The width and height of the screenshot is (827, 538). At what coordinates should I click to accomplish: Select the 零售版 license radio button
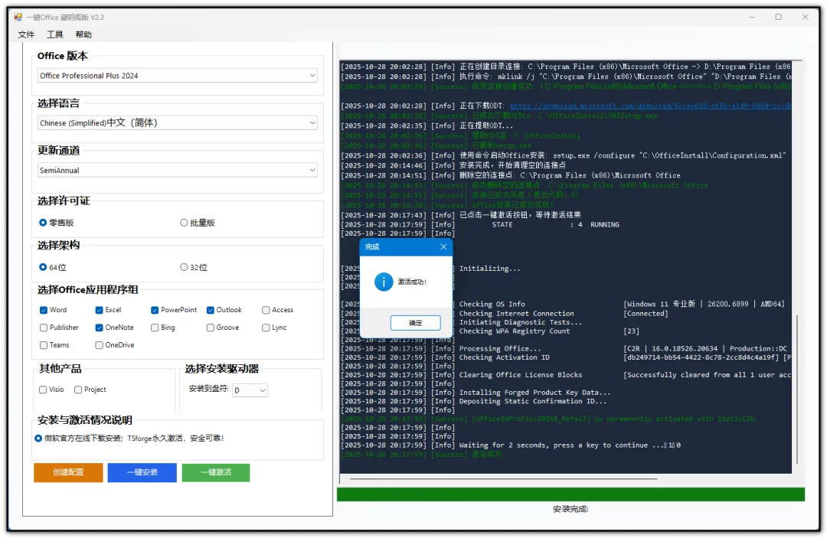(x=43, y=223)
